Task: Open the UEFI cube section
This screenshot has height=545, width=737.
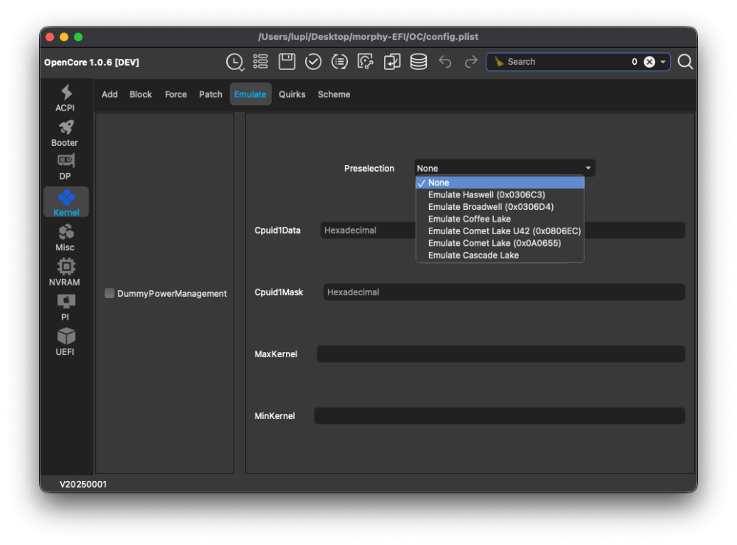Action: pyautogui.click(x=66, y=342)
